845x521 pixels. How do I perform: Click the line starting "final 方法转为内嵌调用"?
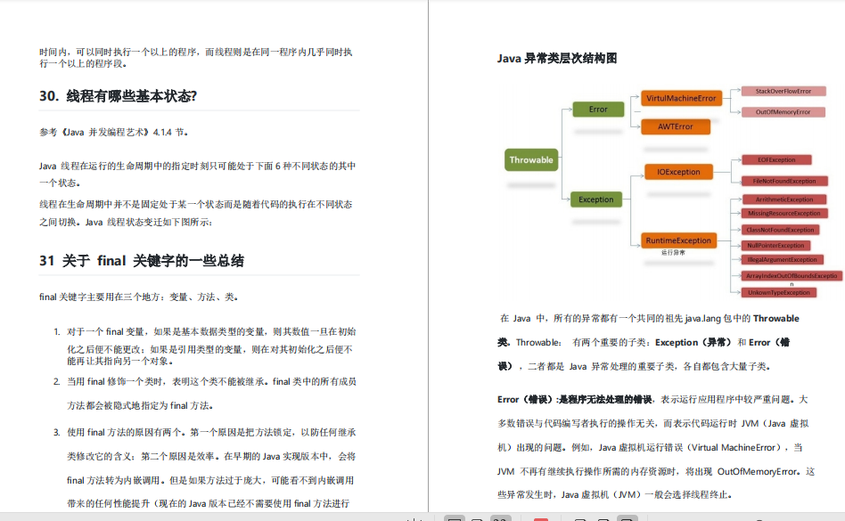click(210, 480)
